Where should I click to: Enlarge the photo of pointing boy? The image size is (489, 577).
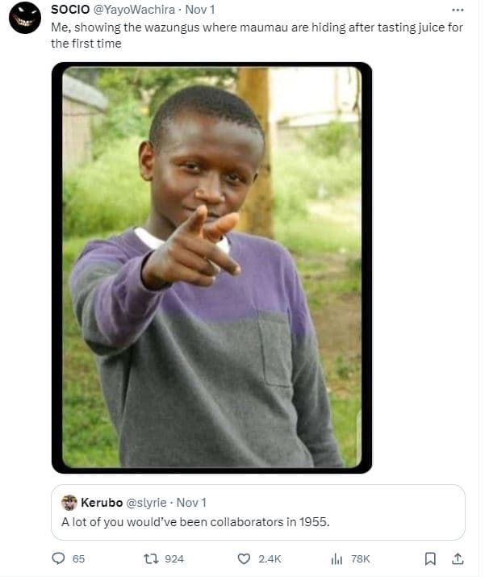pyautogui.click(x=212, y=267)
